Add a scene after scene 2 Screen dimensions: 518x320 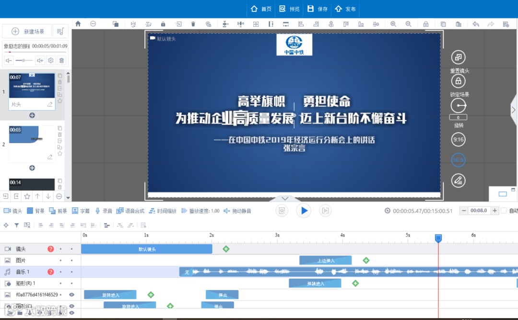pyautogui.click(x=32, y=168)
